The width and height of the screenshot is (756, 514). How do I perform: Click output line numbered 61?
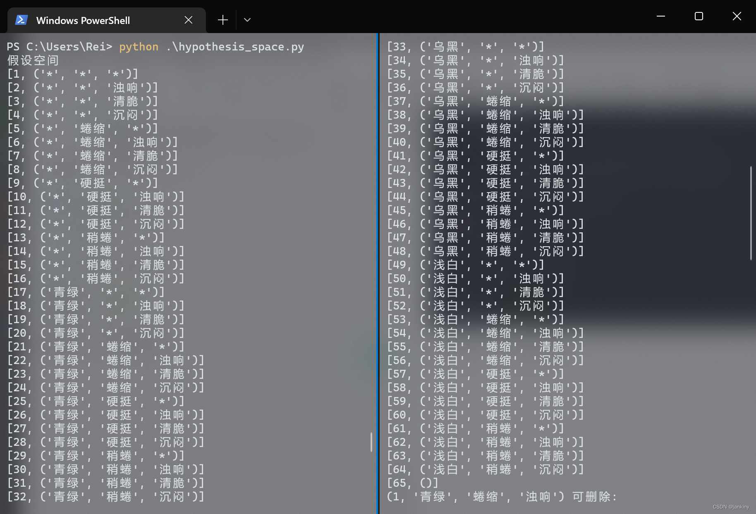(476, 428)
